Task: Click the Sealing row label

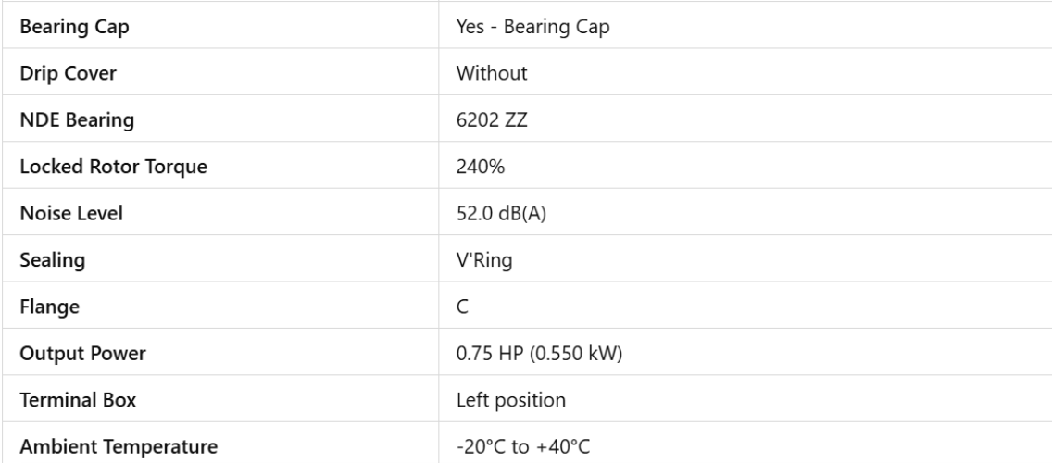Action: (x=46, y=260)
